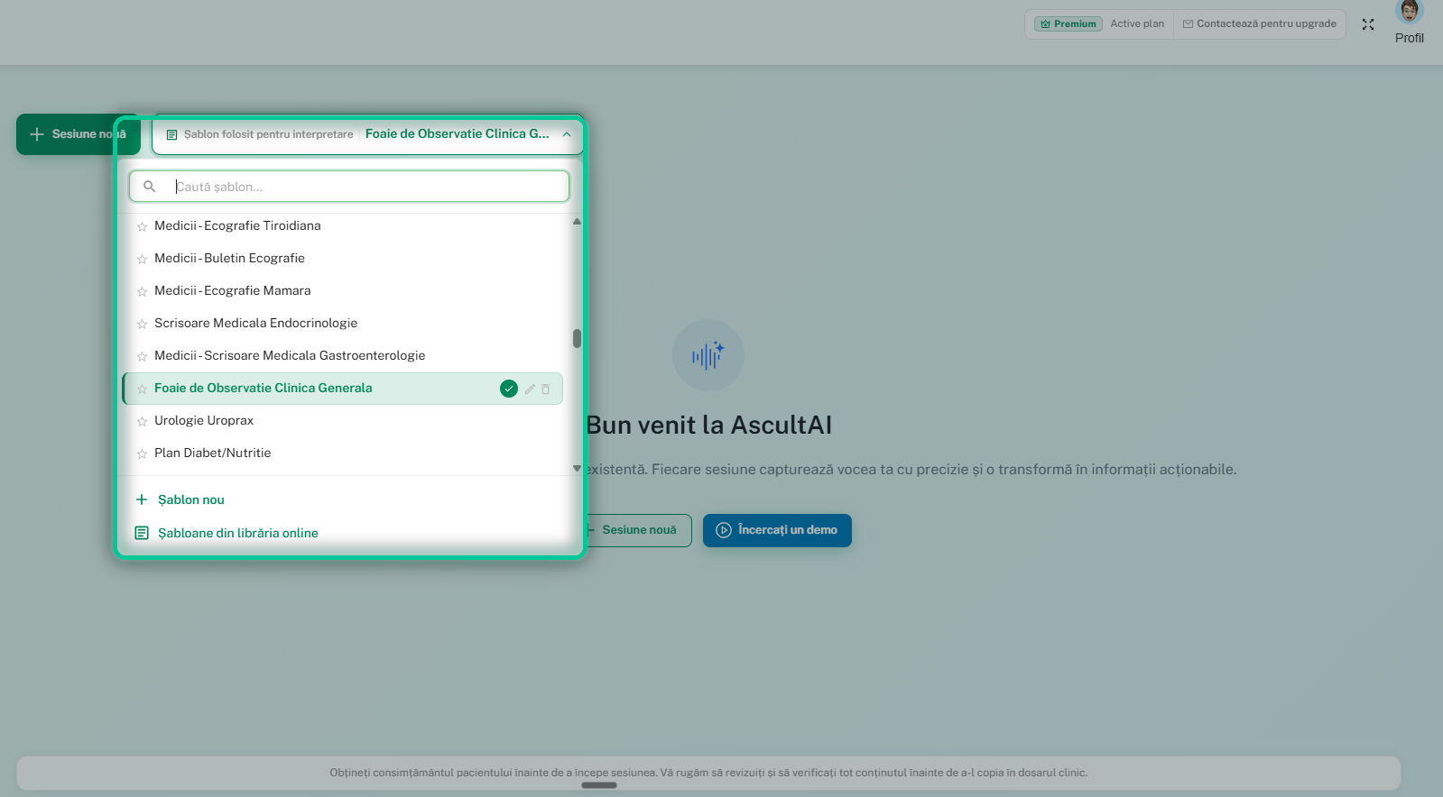Click the plus icon in Sesiune nouă
This screenshot has width=1443, height=797.
coord(37,134)
